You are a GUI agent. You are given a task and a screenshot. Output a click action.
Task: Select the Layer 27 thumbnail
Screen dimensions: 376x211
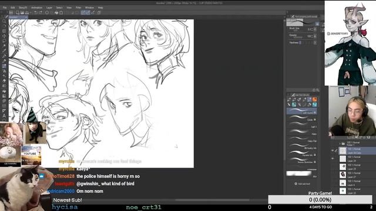tap(343, 175)
